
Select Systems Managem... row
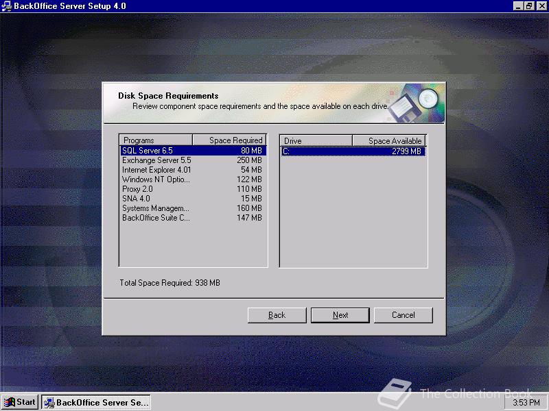point(194,208)
